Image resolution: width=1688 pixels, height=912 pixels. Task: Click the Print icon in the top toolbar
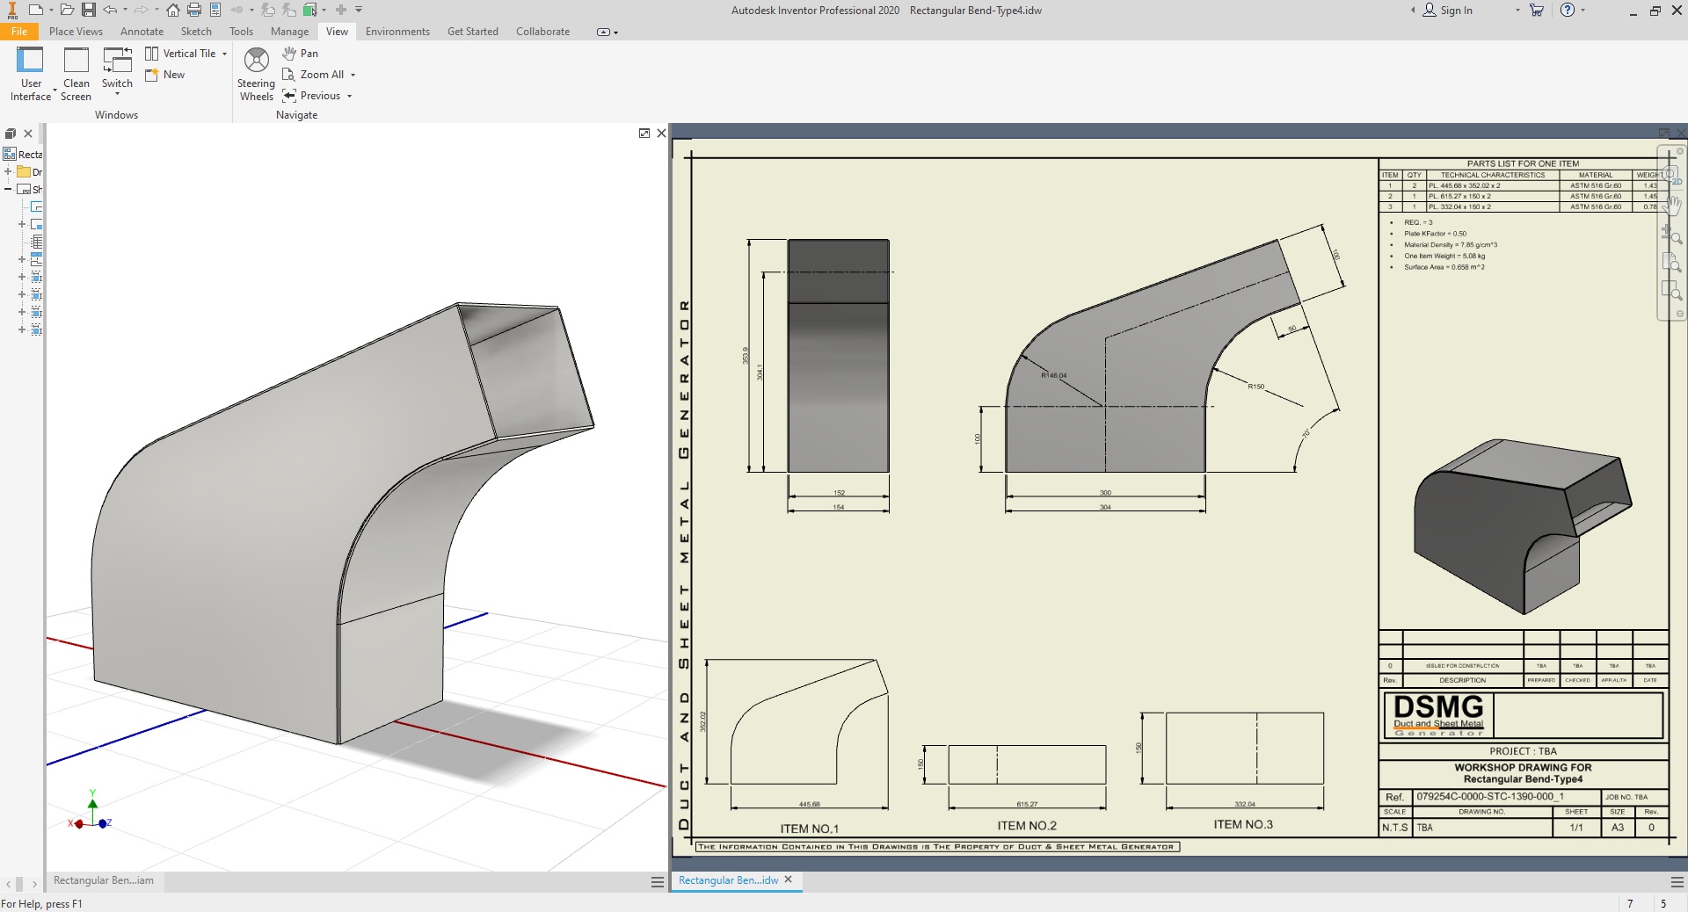(194, 11)
